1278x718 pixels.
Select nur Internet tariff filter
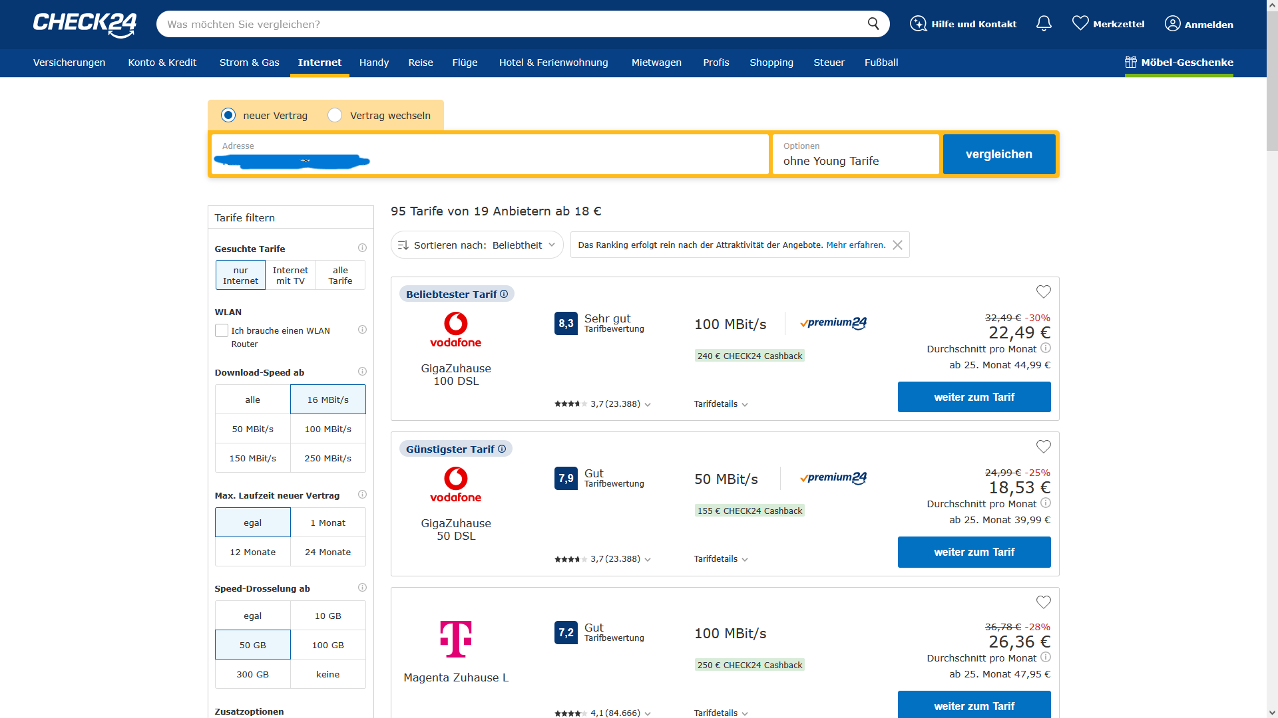coord(240,275)
